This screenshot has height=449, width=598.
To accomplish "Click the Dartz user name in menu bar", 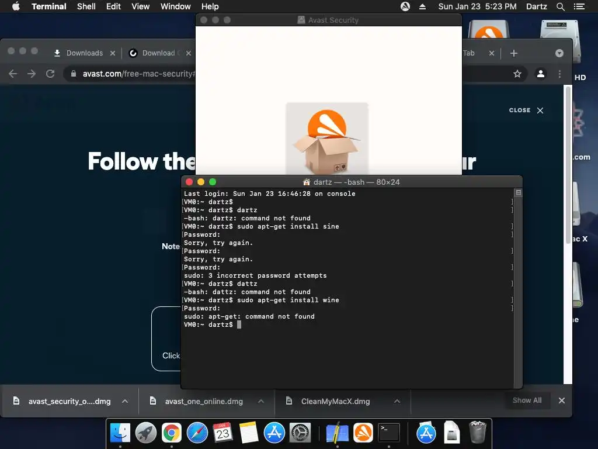I will [x=536, y=6].
